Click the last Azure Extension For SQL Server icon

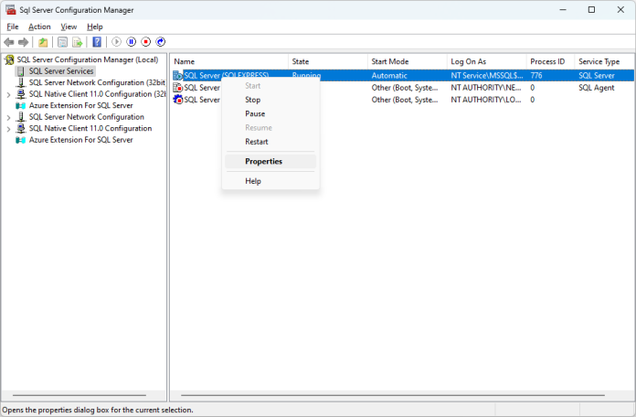tap(21, 140)
